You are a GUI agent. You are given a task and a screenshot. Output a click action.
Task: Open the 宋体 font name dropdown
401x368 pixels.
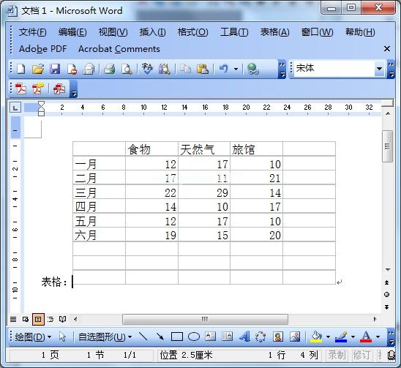(379, 69)
